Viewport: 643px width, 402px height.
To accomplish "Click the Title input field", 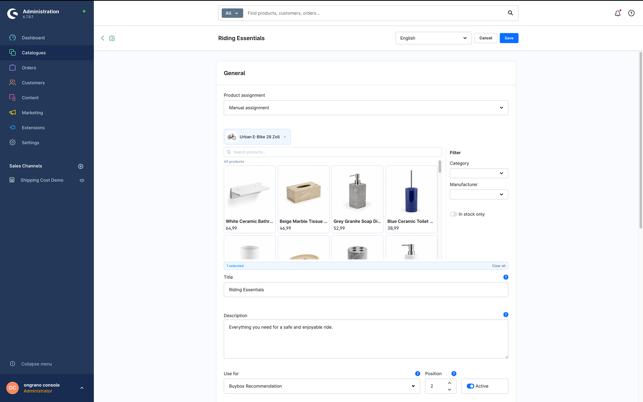I will pos(366,290).
